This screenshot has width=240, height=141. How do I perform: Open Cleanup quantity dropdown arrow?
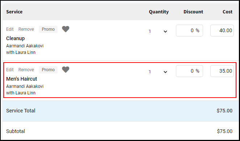pyautogui.click(x=165, y=31)
